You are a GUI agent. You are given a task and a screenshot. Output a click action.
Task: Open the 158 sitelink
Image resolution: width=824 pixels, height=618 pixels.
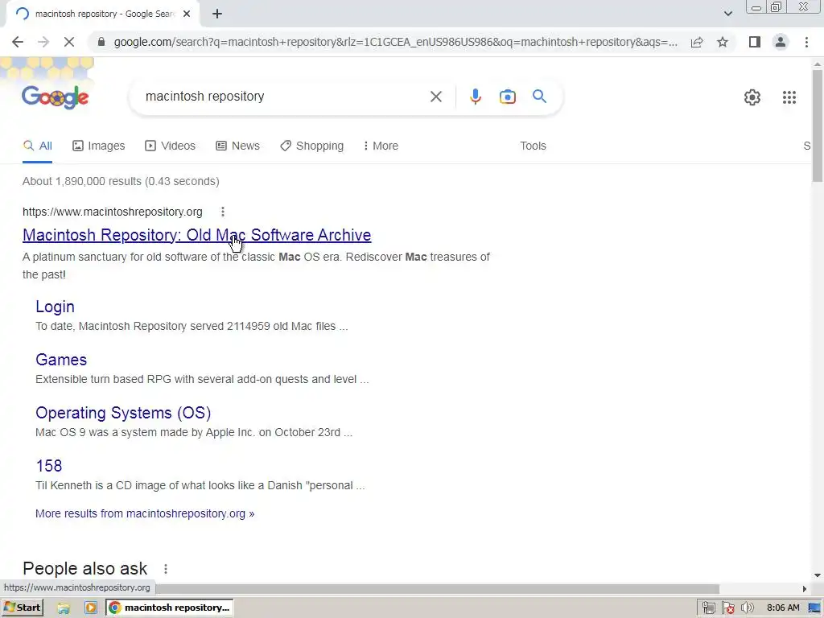[49, 466]
